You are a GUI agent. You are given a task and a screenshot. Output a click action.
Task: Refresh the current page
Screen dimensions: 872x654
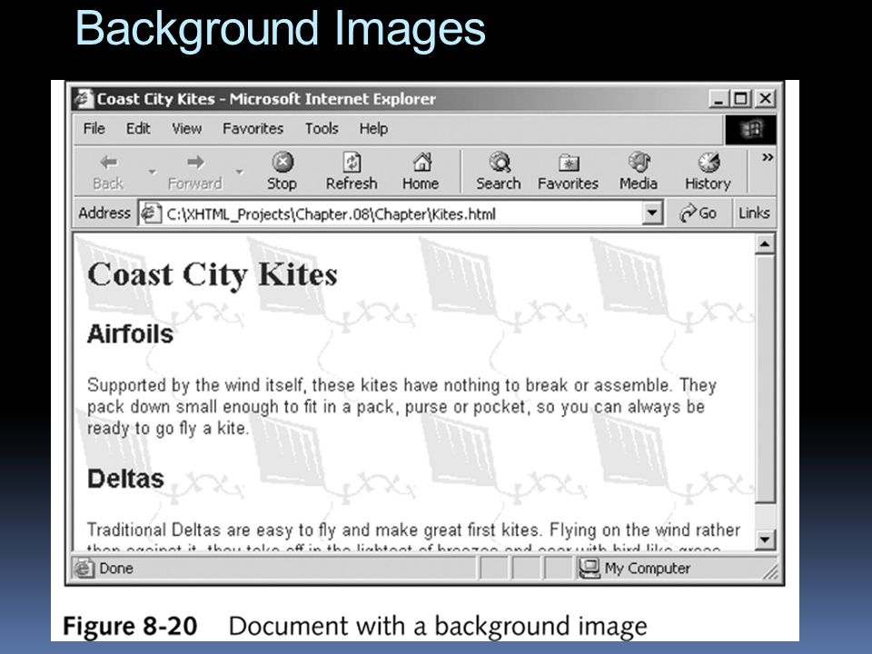352,172
